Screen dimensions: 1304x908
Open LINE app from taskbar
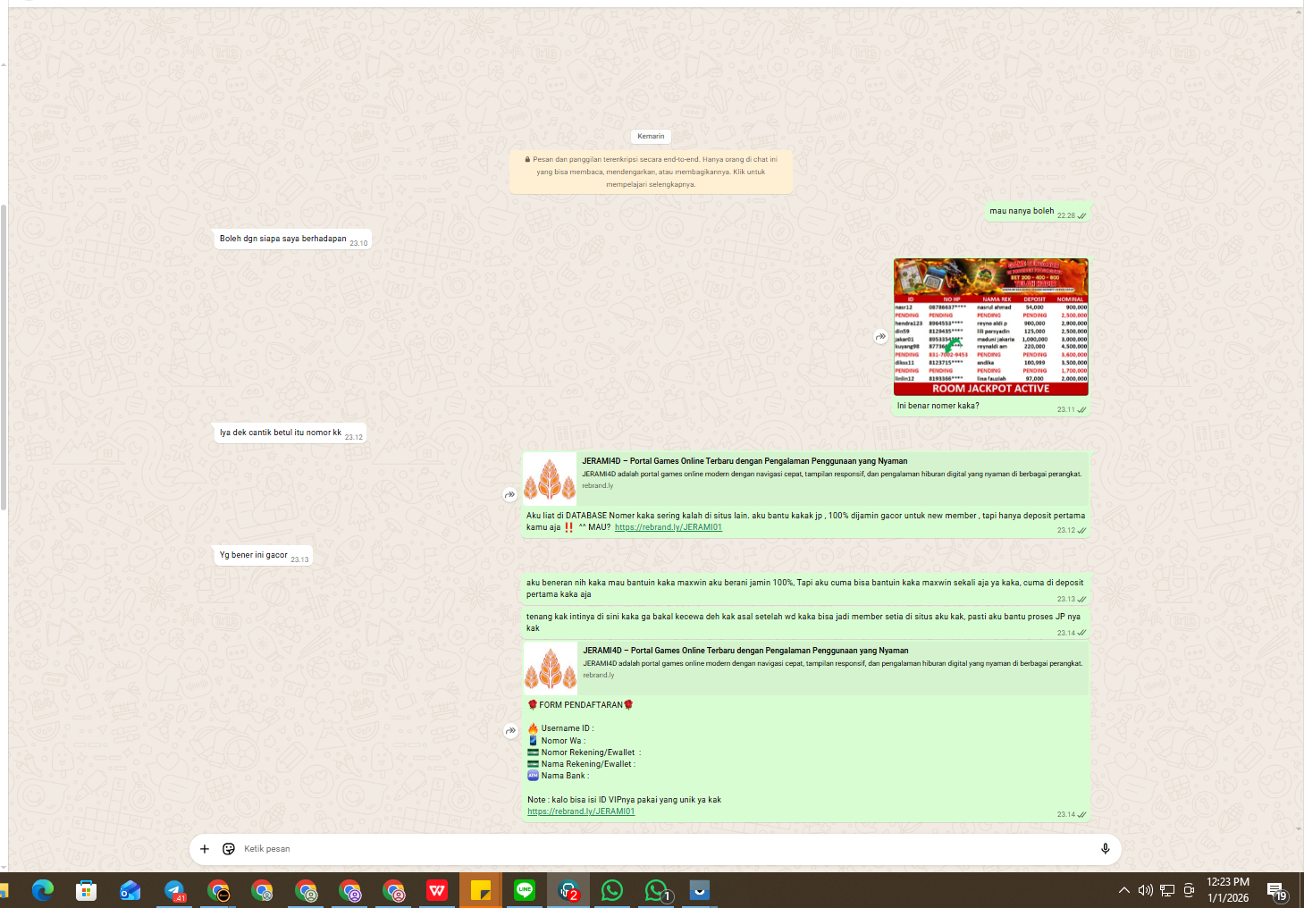click(525, 890)
